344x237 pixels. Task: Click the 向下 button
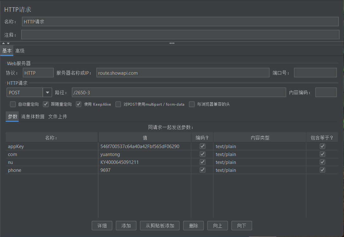[242, 226]
